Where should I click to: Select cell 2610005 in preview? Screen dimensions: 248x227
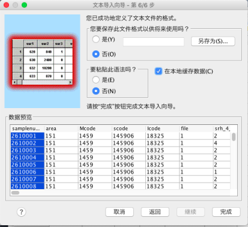click(x=28, y=165)
